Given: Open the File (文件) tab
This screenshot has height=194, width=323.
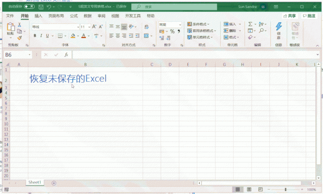Looking at the screenshot, I should tap(9, 16).
